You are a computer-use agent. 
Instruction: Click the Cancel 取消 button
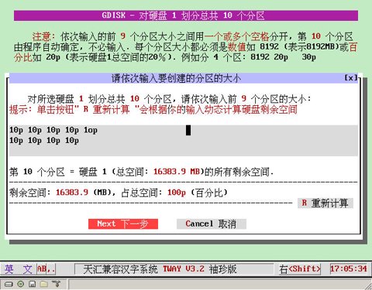tap(212, 223)
